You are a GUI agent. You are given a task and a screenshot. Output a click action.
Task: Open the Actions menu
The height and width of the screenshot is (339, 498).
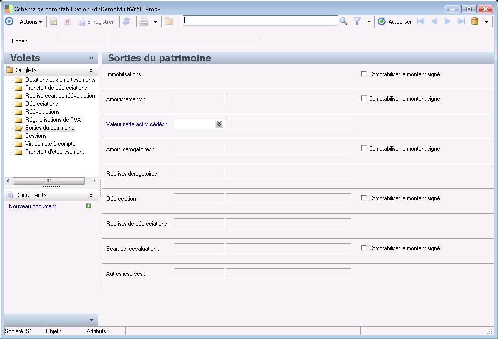[x=31, y=22]
